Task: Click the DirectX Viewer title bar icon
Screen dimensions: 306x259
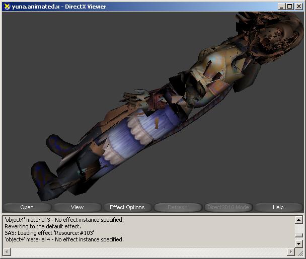Action: pyautogui.click(x=7, y=7)
